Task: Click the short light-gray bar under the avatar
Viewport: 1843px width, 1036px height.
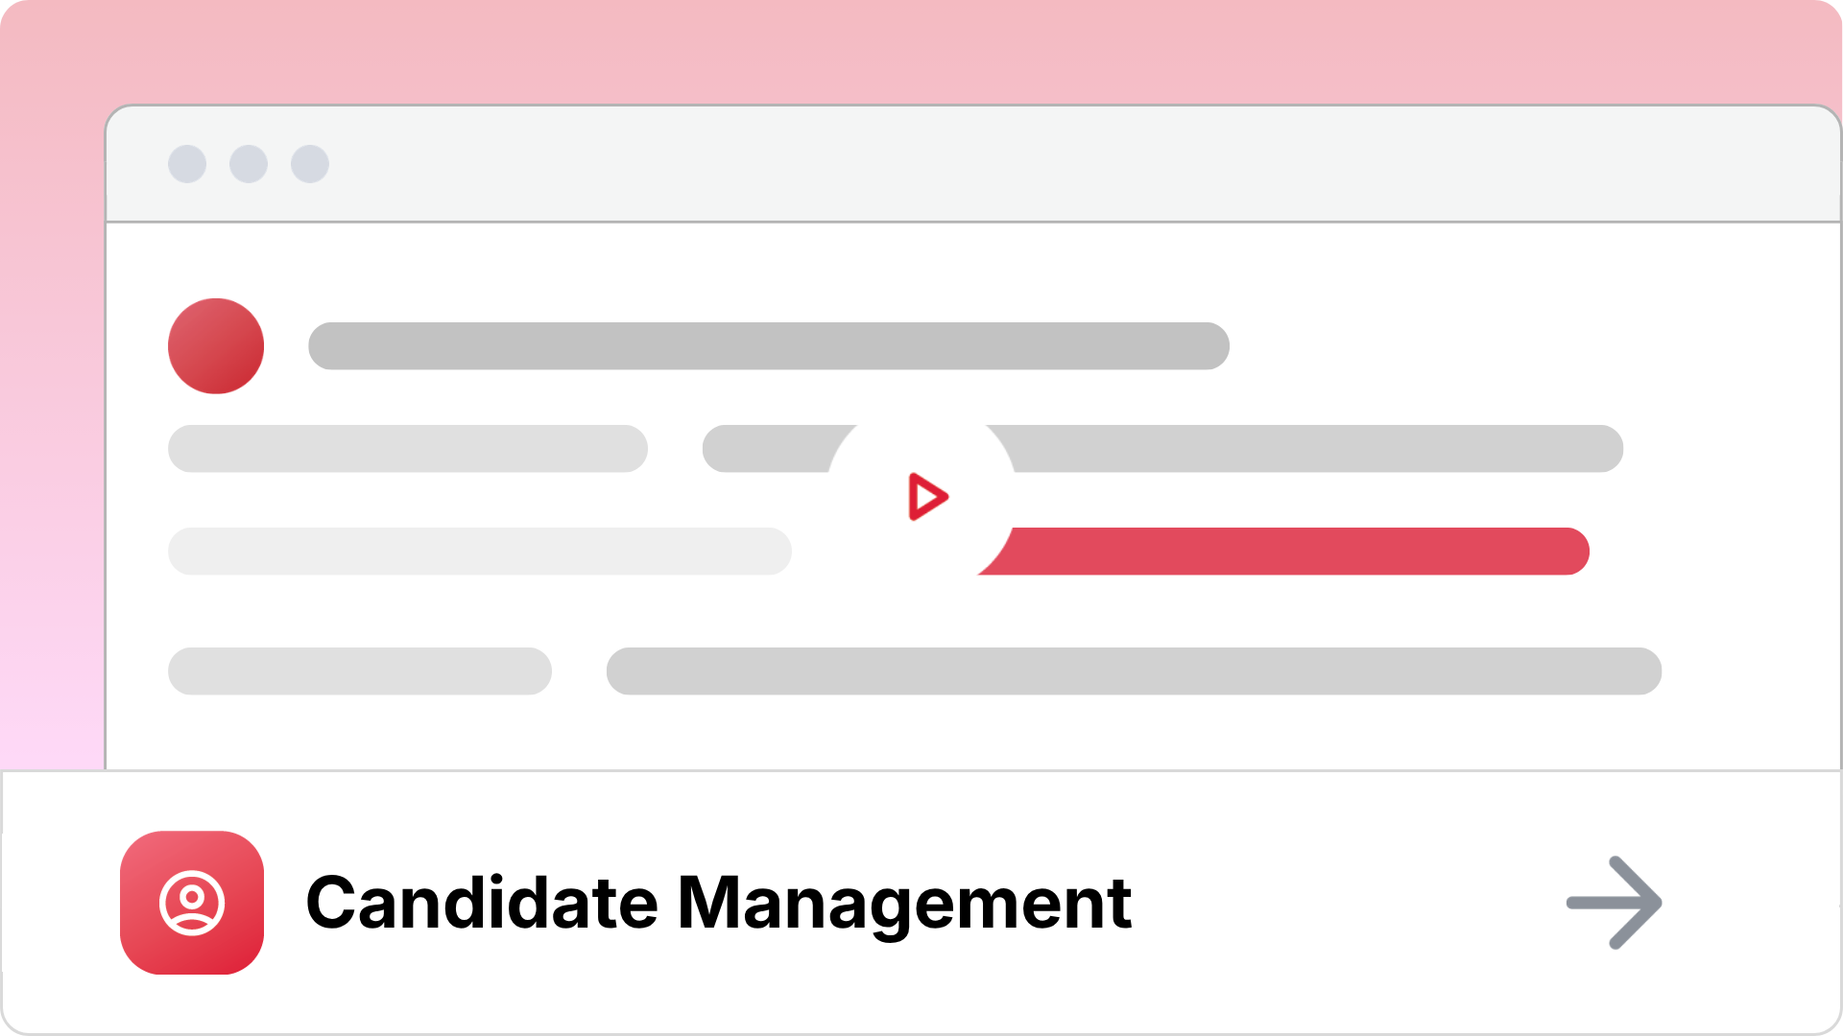Action: pyautogui.click(x=408, y=449)
